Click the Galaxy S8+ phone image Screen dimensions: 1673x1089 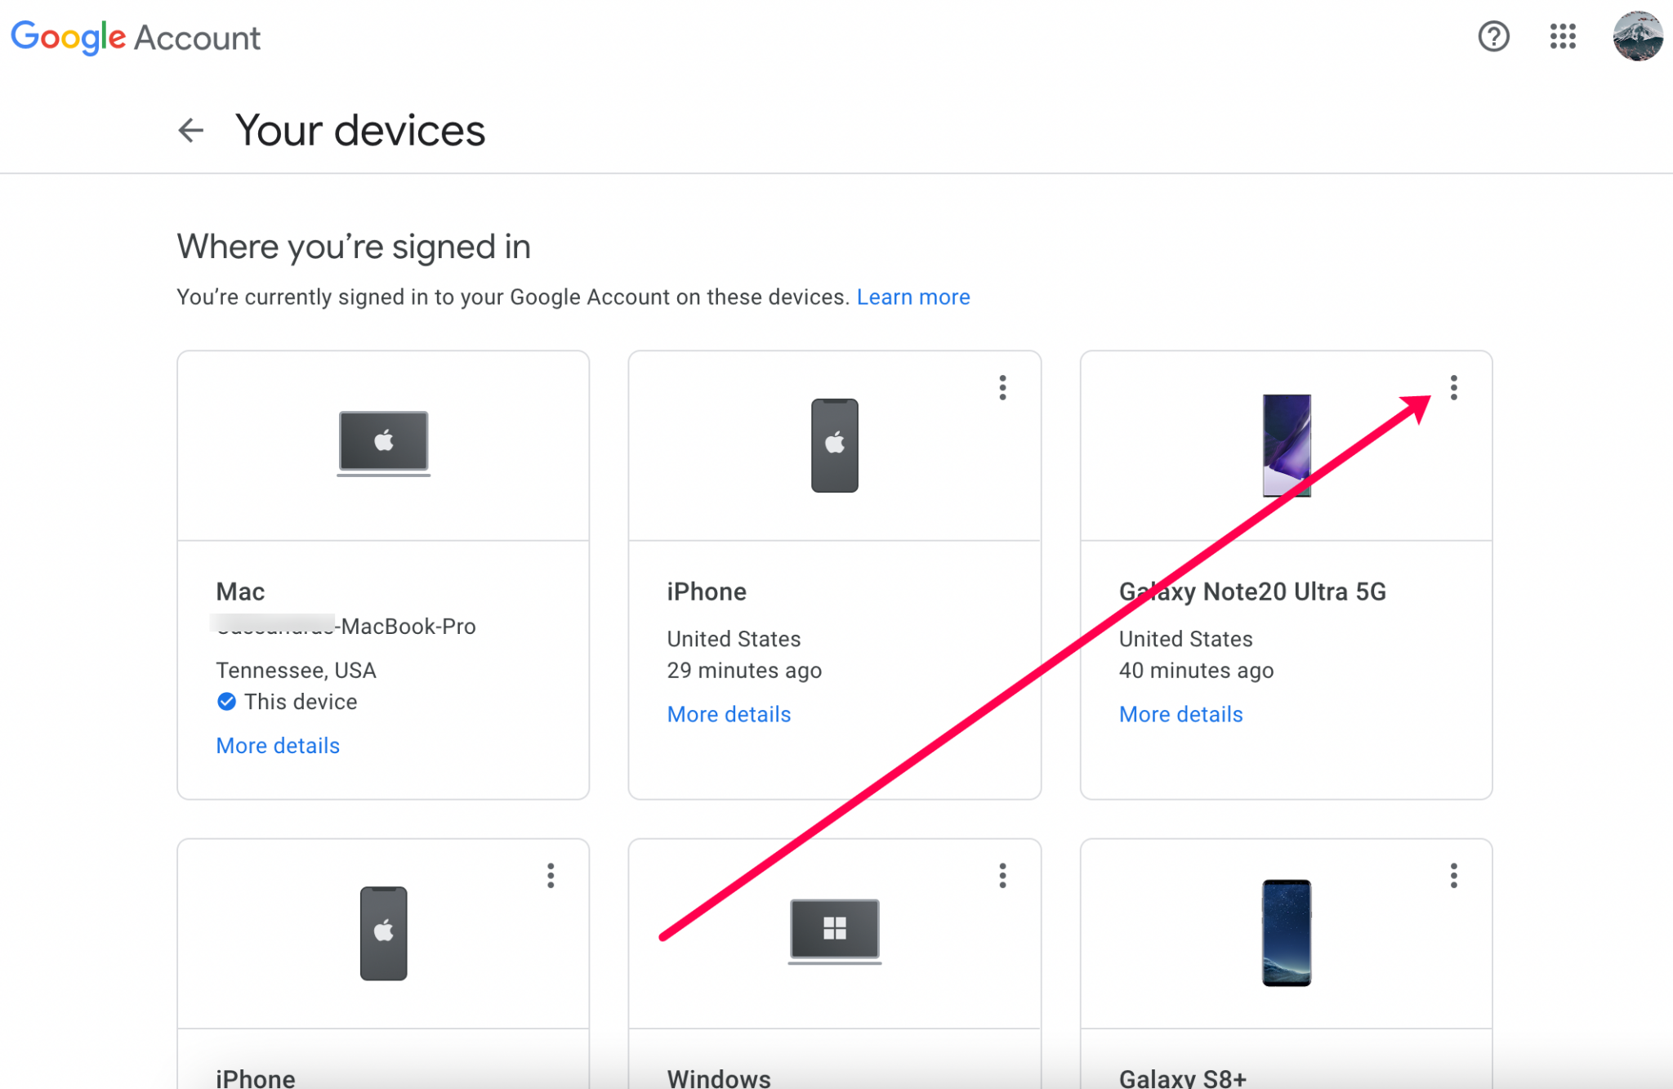point(1287,934)
